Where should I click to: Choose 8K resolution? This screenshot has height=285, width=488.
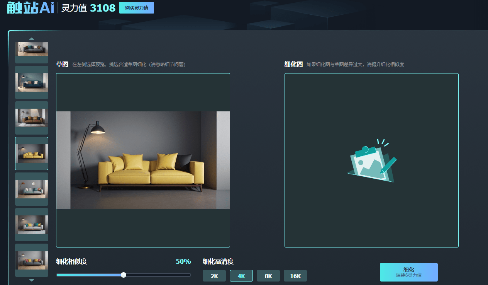268,276
